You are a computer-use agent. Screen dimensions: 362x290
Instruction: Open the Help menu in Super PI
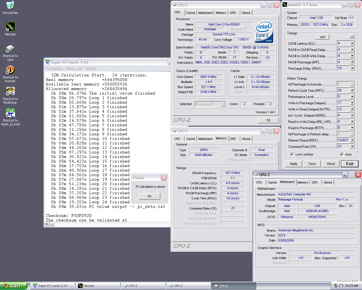(90, 69)
